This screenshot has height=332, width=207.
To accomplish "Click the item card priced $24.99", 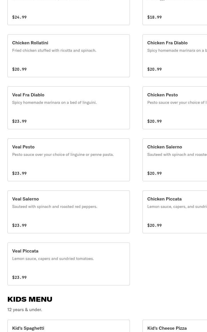I will coord(69,13).
